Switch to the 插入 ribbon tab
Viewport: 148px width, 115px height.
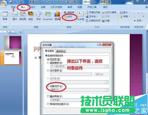tap(23, 7)
